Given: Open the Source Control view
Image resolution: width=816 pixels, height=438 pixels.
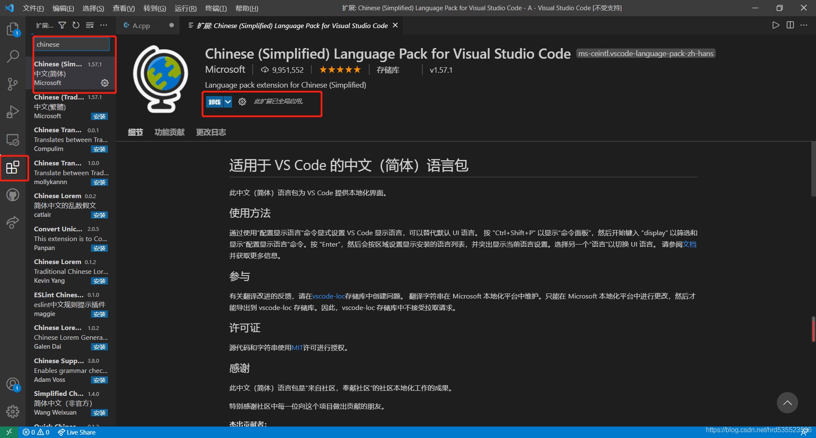Looking at the screenshot, I should [x=13, y=84].
